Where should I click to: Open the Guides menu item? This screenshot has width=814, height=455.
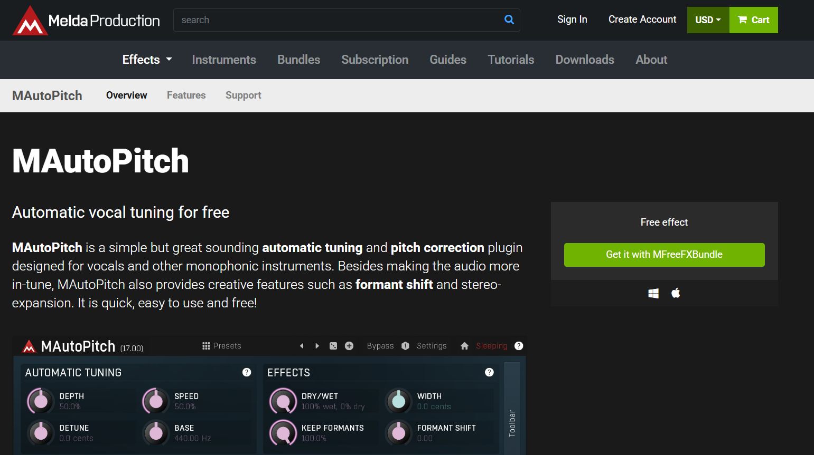click(448, 60)
